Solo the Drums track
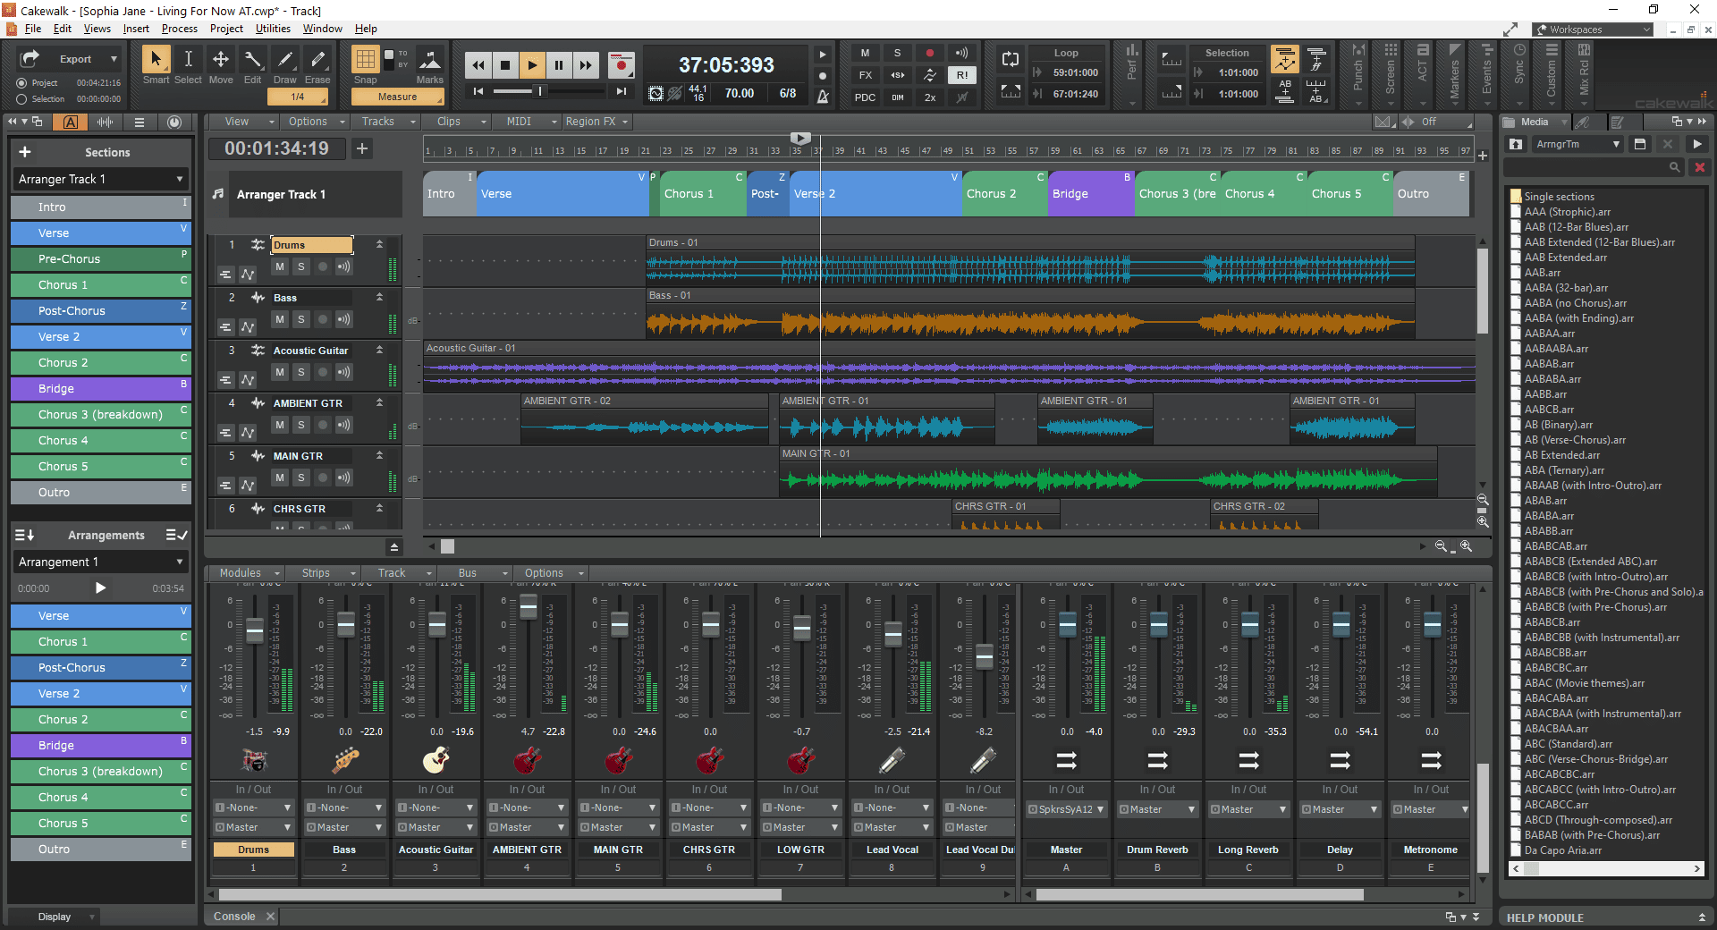 [x=301, y=266]
